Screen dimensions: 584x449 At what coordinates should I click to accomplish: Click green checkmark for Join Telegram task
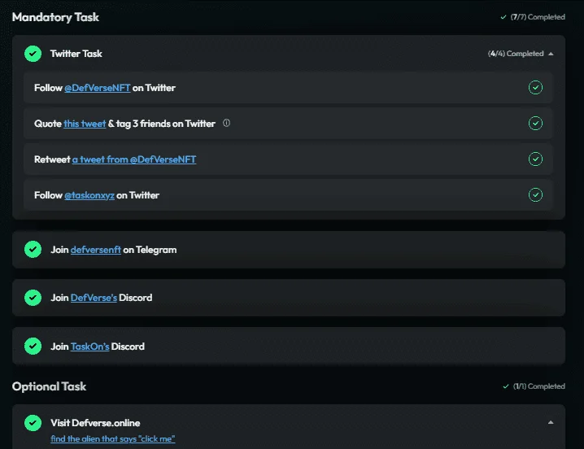point(33,249)
